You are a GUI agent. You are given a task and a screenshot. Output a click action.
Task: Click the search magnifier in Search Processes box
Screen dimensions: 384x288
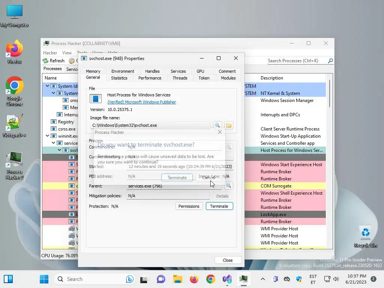coord(330,60)
